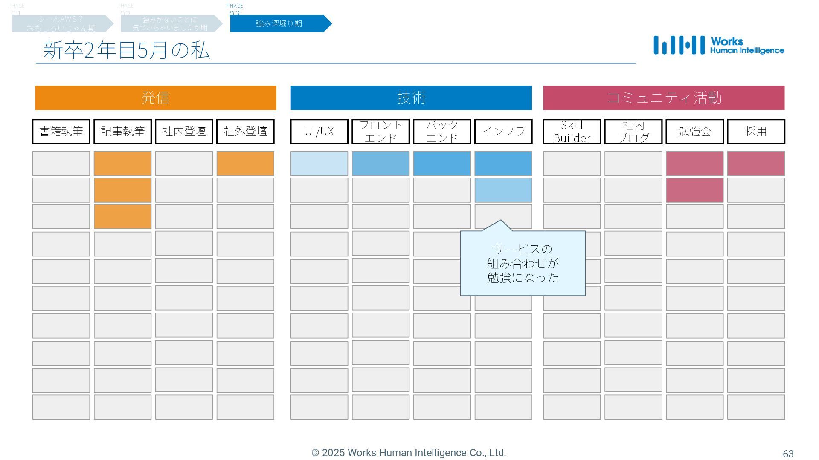Click the second pink cell under 勉強会
The image size is (819, 460).
coord(694,190)
